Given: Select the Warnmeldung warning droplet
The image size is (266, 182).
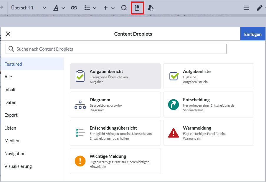Looking at the screenshot, I should (209, 133).
